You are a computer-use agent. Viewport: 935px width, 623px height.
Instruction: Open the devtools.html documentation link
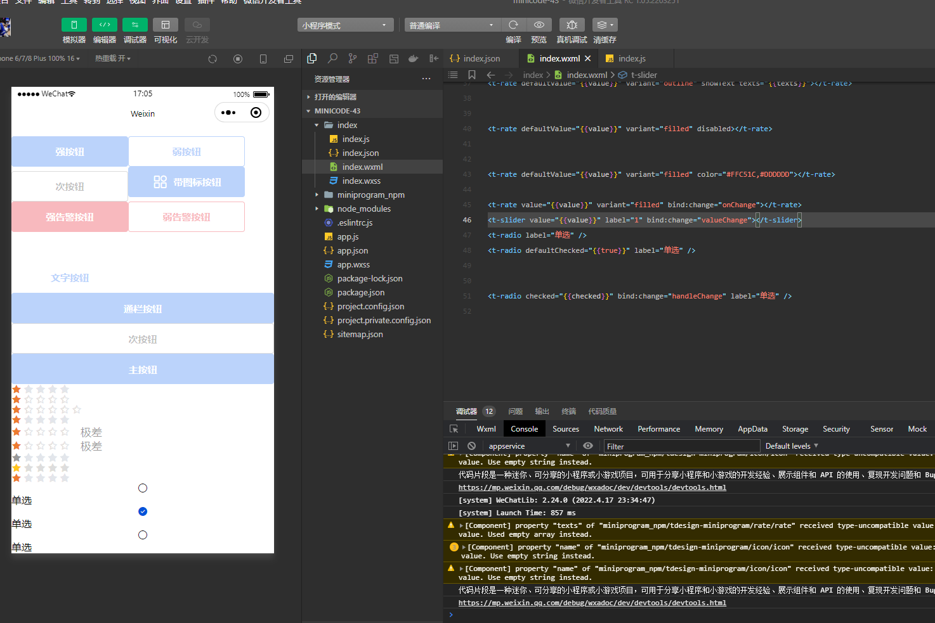[x=592, y=487]
